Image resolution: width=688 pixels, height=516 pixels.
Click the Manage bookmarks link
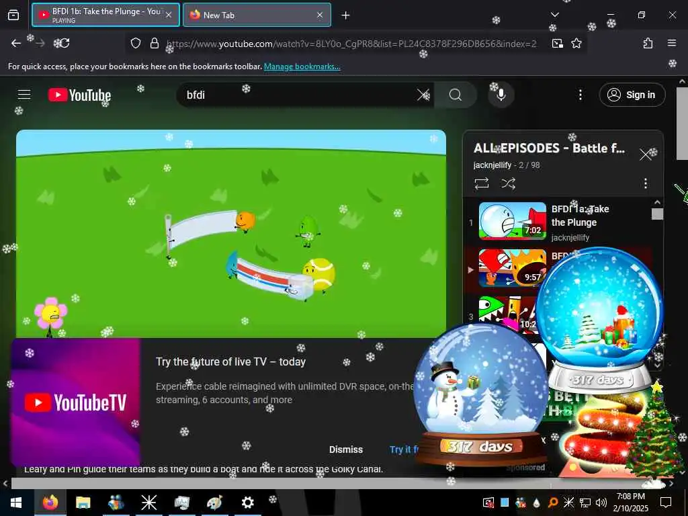[302, 67]
